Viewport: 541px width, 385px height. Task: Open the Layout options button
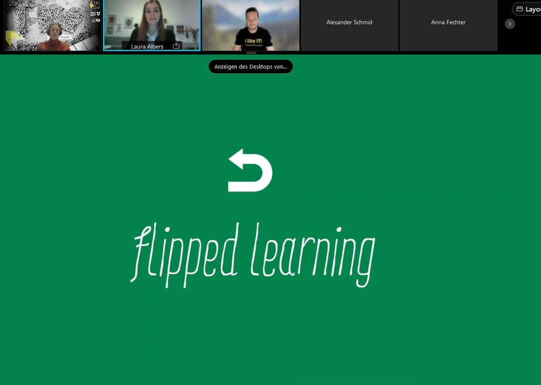tap(528, 9)
